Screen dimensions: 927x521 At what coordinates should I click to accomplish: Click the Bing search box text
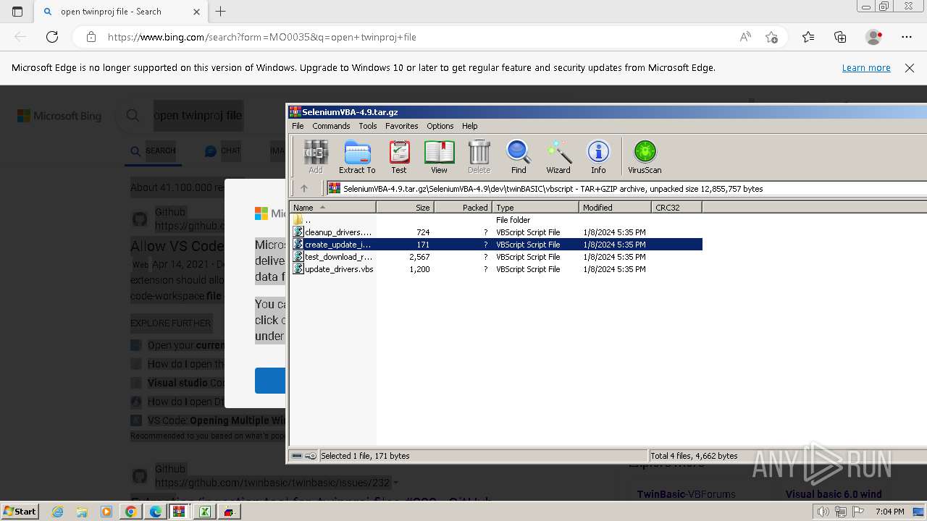[x=198, y=115]
